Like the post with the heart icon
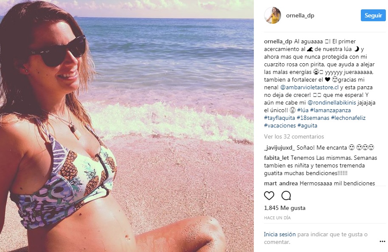Viewport: 388px width, 252px height. click(269, 196)
